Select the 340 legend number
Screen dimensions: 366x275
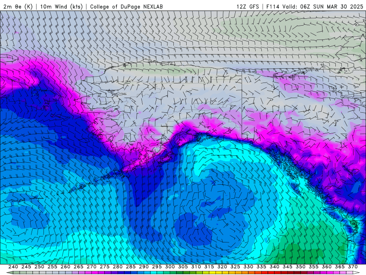(x=274, y=267)
